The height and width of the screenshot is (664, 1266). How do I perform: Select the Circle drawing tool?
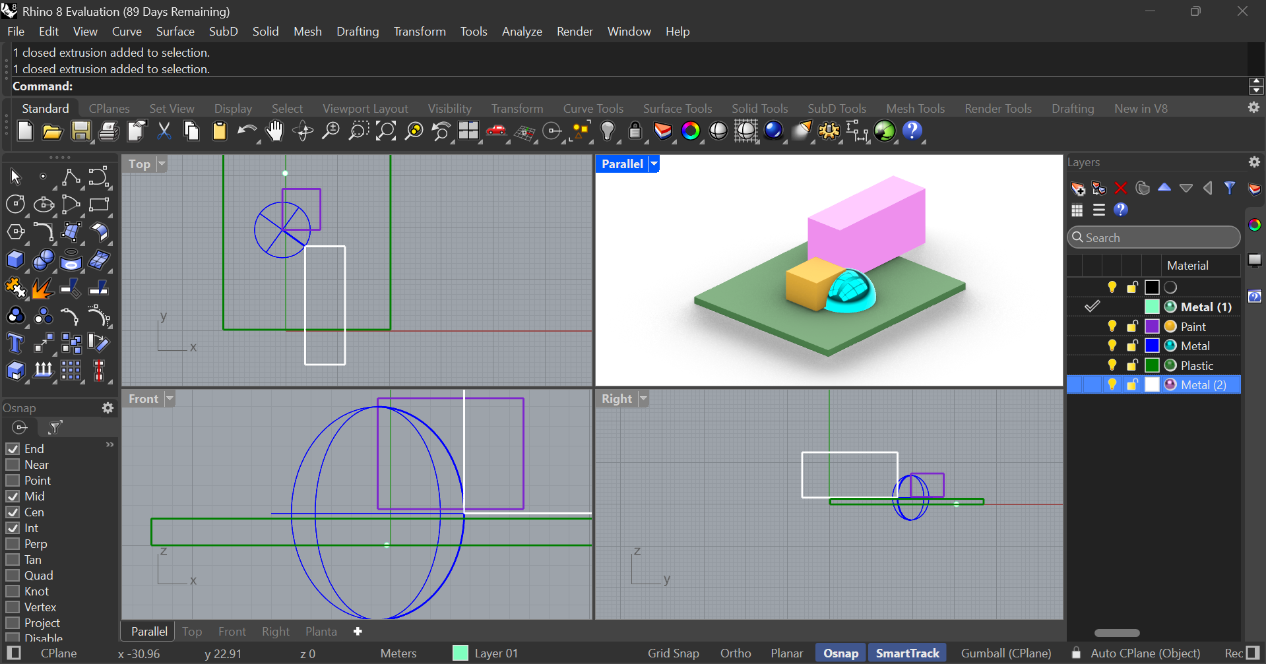[15, 204]
